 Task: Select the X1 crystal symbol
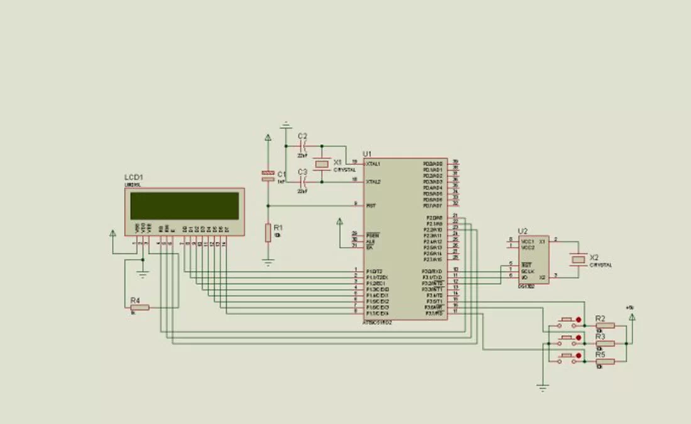tap(322, 164)
